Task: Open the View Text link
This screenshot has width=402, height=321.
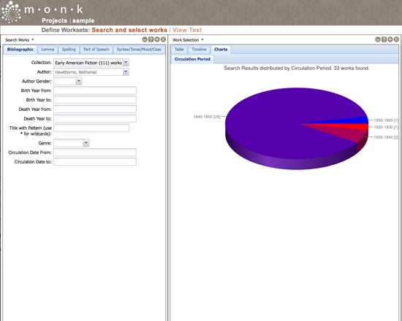Action: [x=187, y=30]
